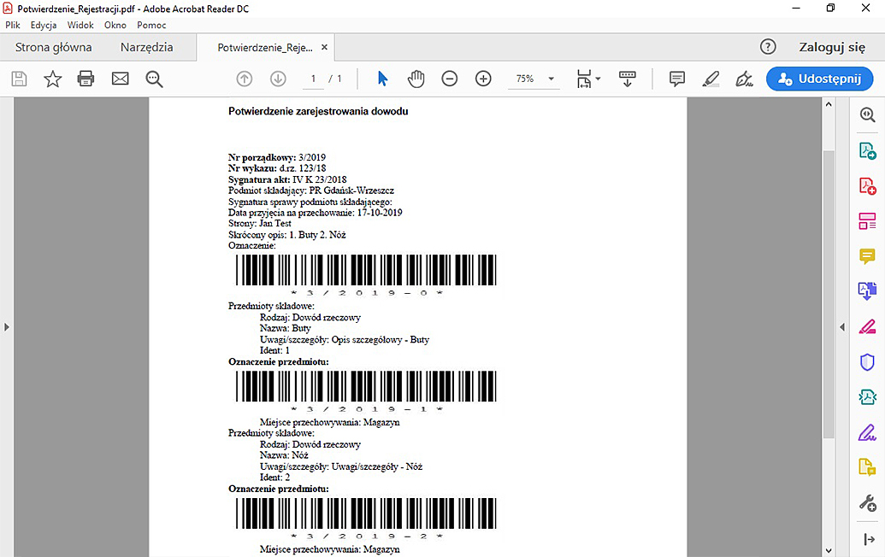
Task: Bookmark the file with the star icon
Action: (52, 79)
